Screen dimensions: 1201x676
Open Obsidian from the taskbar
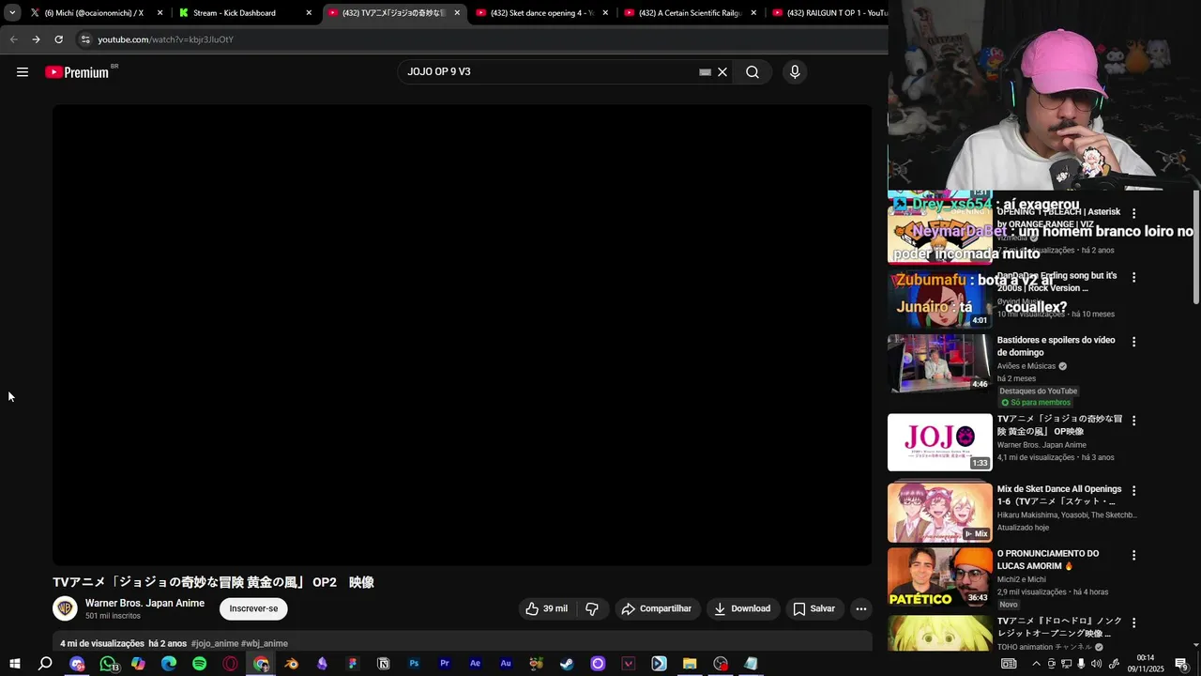coord(322,664)
